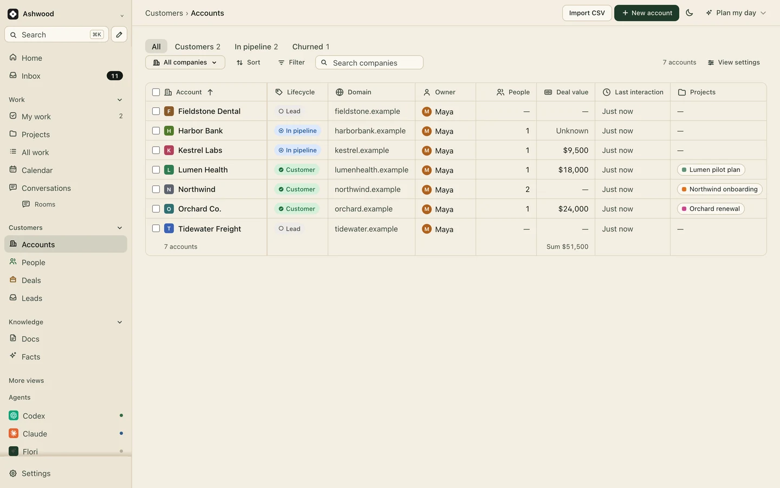
Task: Open Facts under Knowledge
Action: [x=66, y=357]
